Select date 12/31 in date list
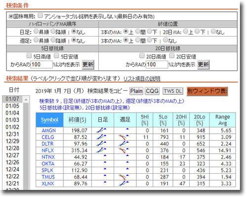This screenshot has height=197, width=247. (x=12, y=134)
